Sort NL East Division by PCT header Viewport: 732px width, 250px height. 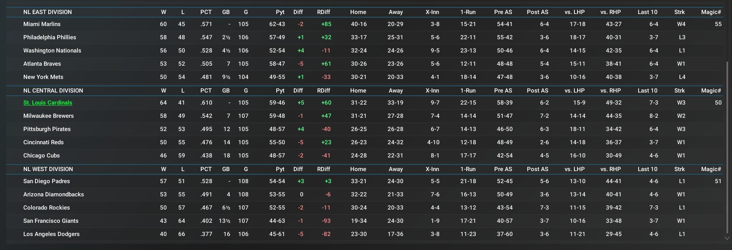pyautogui.click(x=206, y=12)
